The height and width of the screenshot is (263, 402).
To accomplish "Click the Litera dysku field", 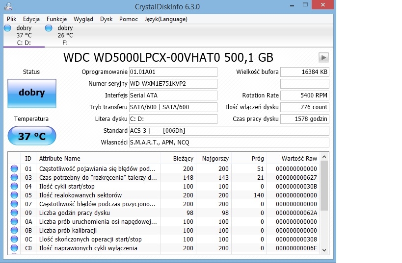I will (x=173, y=119).
